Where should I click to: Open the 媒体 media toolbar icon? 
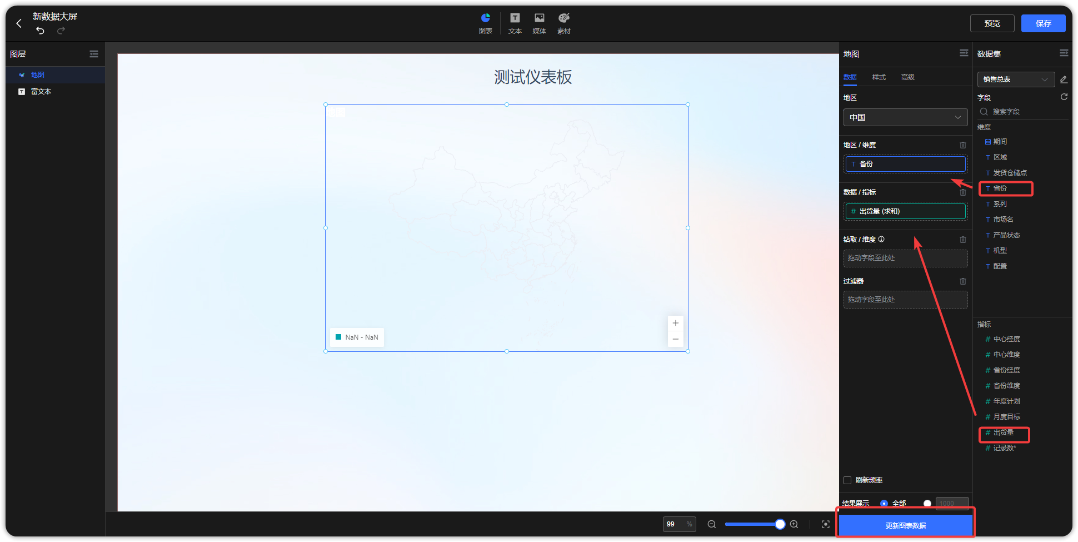click(540, 24)
